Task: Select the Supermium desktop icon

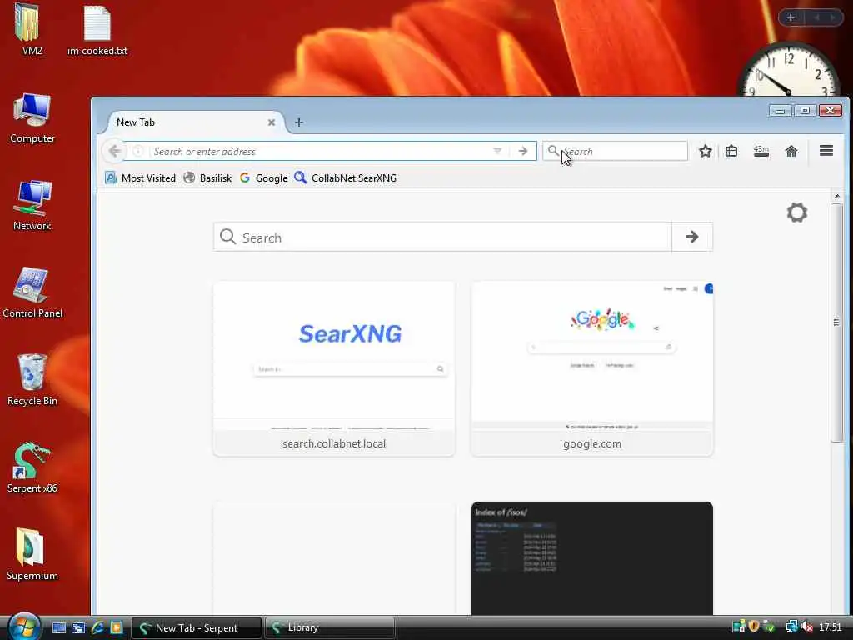Action: coord(32,555)
